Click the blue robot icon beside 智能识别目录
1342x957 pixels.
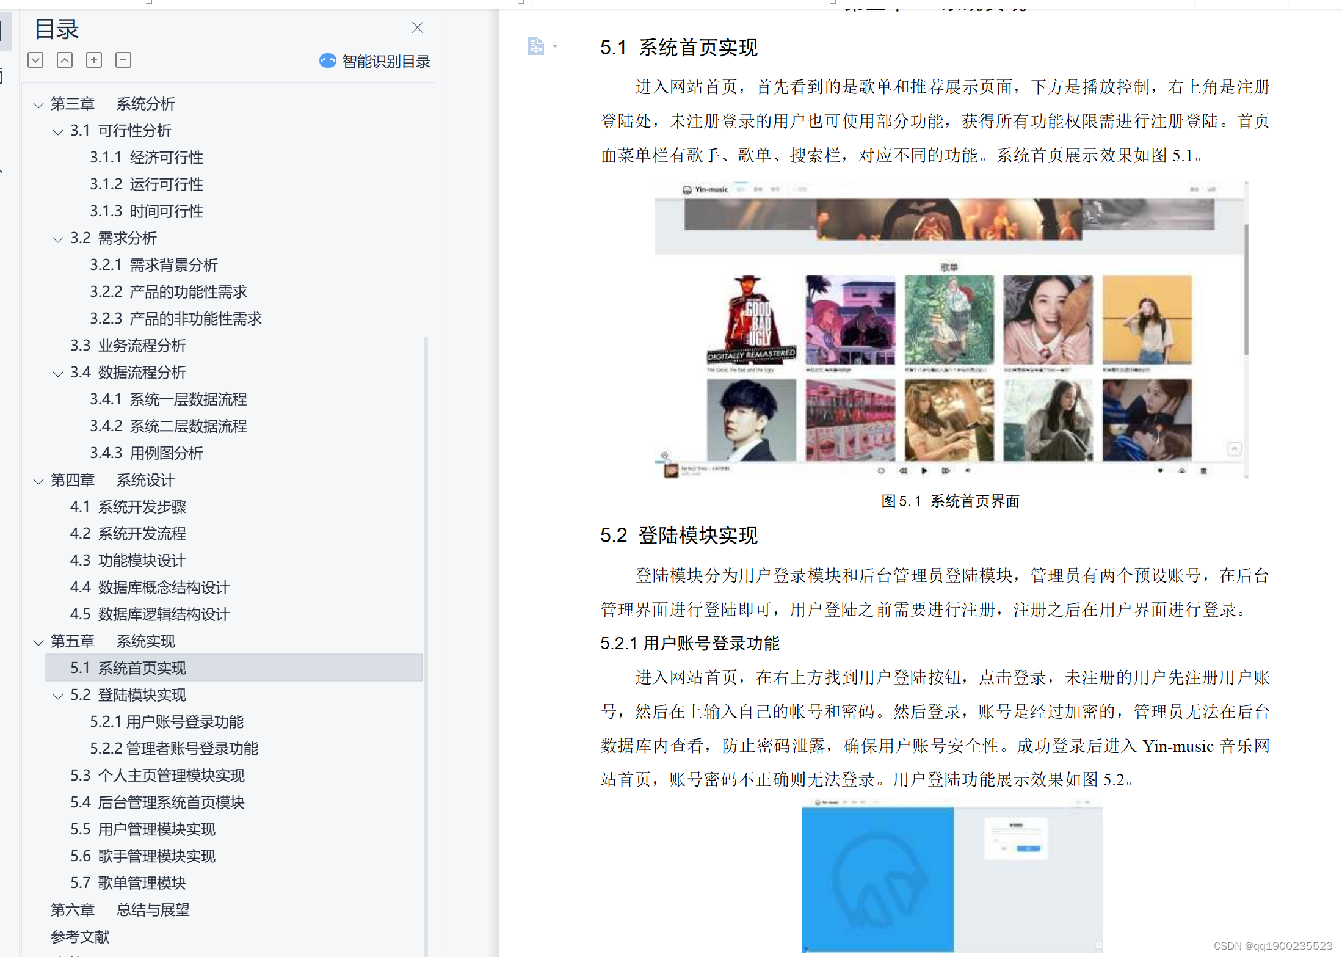[x=327, y=61]
